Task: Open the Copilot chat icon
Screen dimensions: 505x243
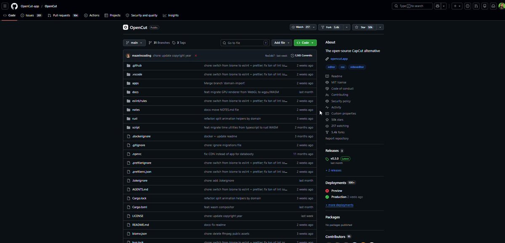Action: 438,6
